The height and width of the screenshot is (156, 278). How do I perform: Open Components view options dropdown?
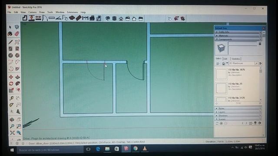(218, 64)
